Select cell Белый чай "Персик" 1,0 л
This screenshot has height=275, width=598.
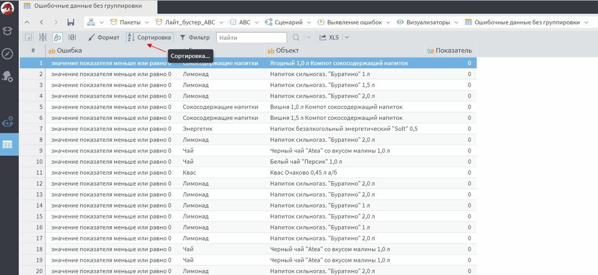click(x=344, y=161)
